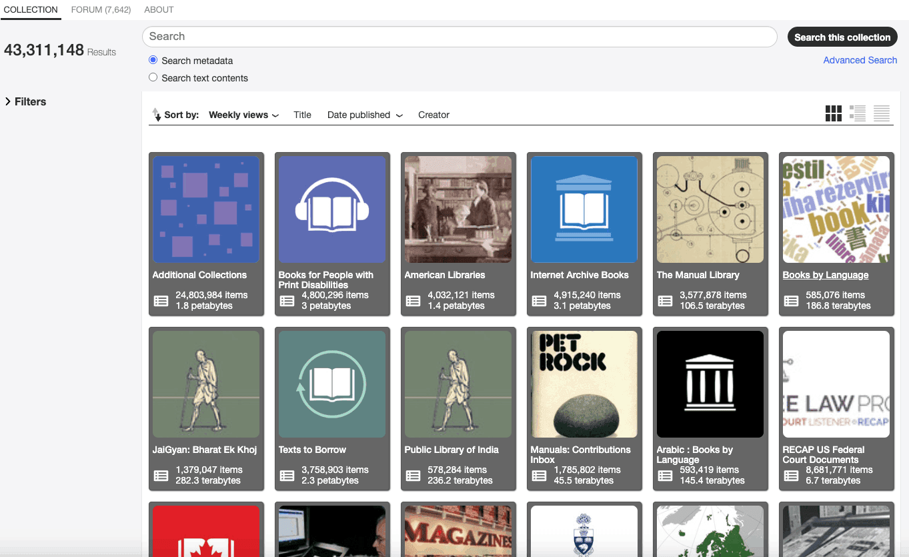Open Pet Rock manual thumbnail
The image size is (909, 557).
pyautogui.click(x=584, y=384)
